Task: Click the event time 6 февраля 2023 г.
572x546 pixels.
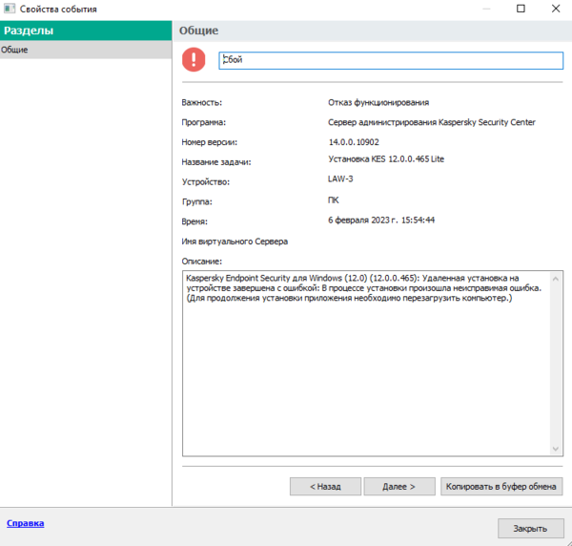Action: [x=380, y=220]
